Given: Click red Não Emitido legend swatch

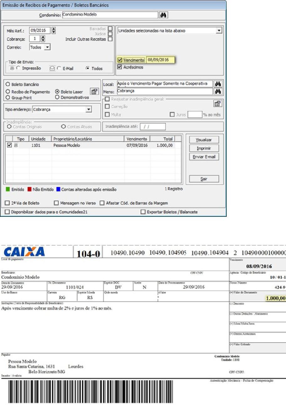Looking at the screenshot, I should tap(30, 189).
